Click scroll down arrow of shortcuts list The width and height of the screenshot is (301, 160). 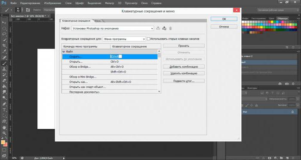click(159, 91)
